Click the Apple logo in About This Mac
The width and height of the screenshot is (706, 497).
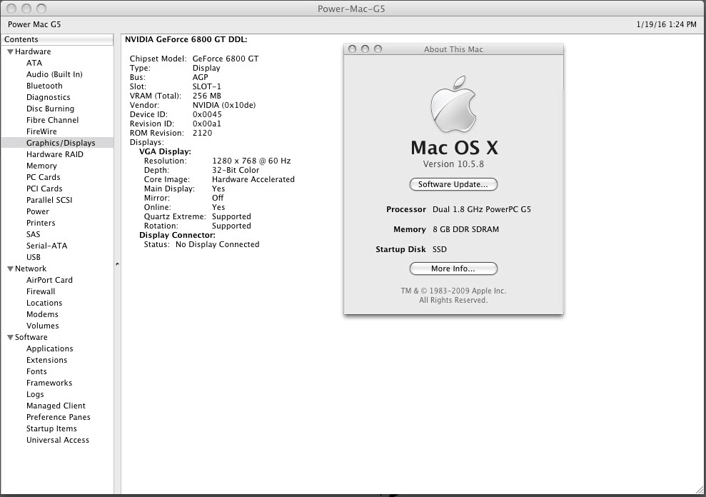(x=453, y=104)
